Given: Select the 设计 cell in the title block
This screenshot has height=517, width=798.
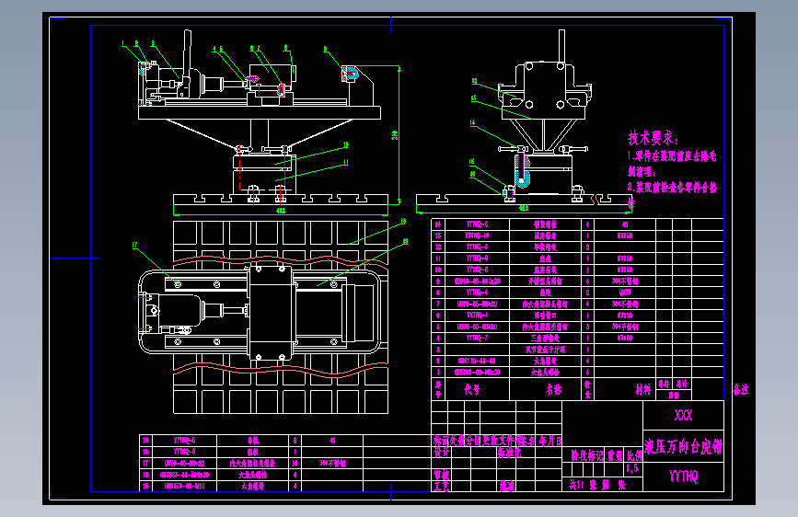Looking at the screenshot, I should 441,453.
